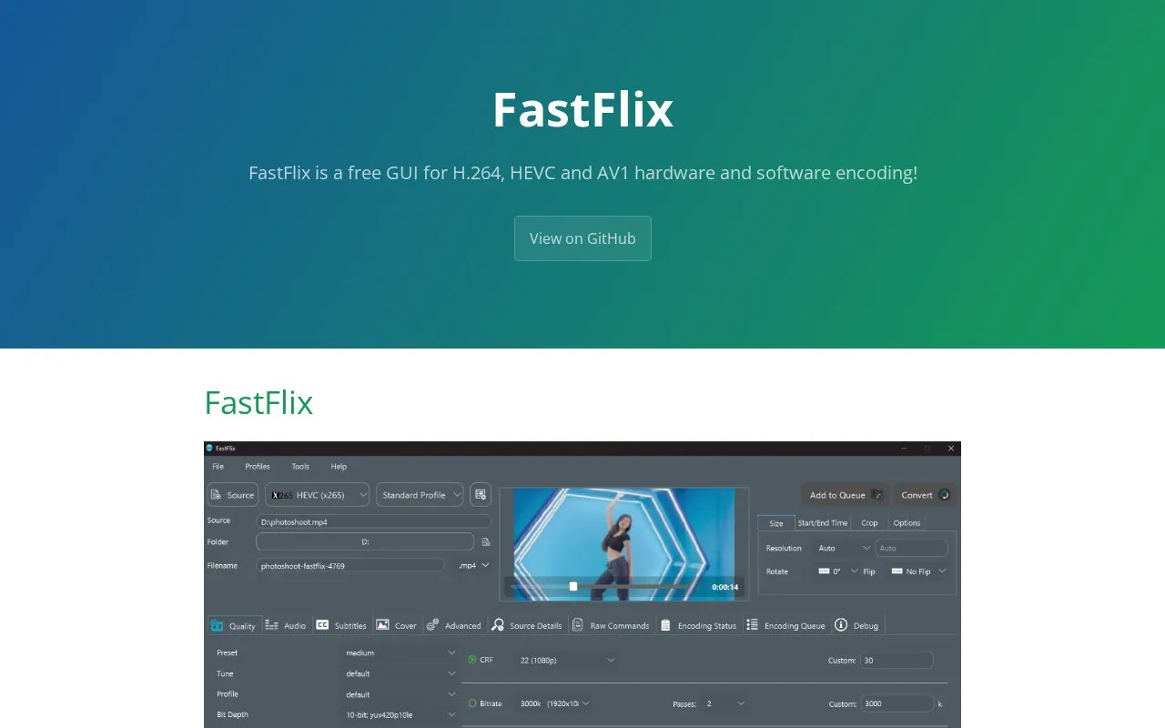This screenshot has height=728, width=1165.
Task: Open the Encoding Status tab
Action: coord(698,625)
